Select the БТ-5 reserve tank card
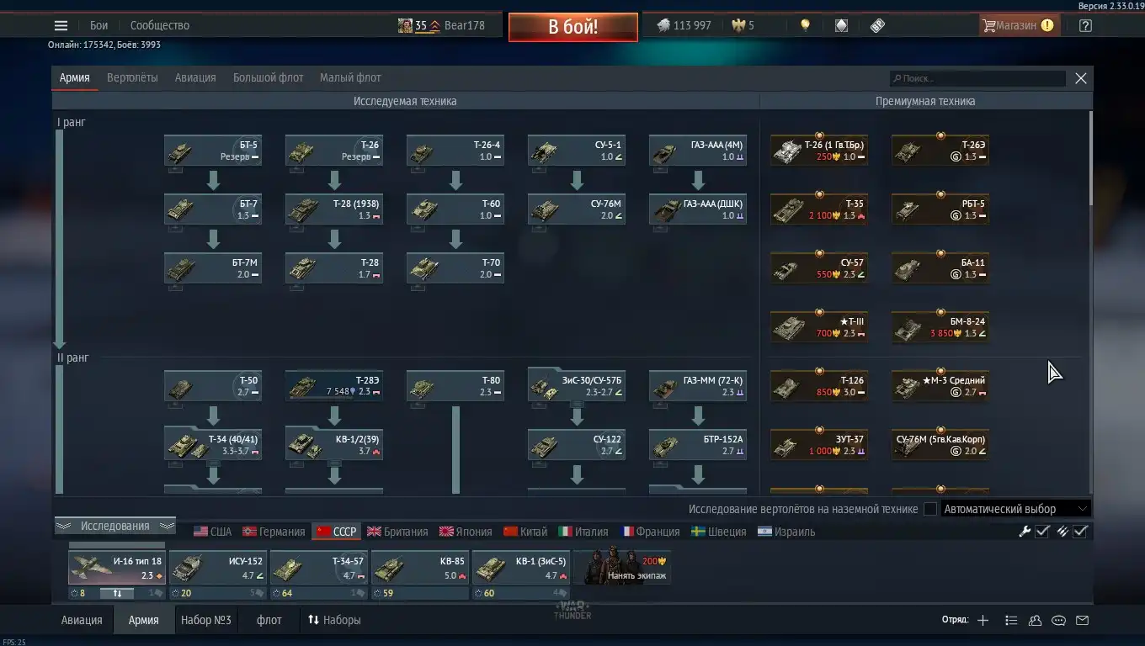This screenshot has width=1145, height=646. [x=213, y=151]
